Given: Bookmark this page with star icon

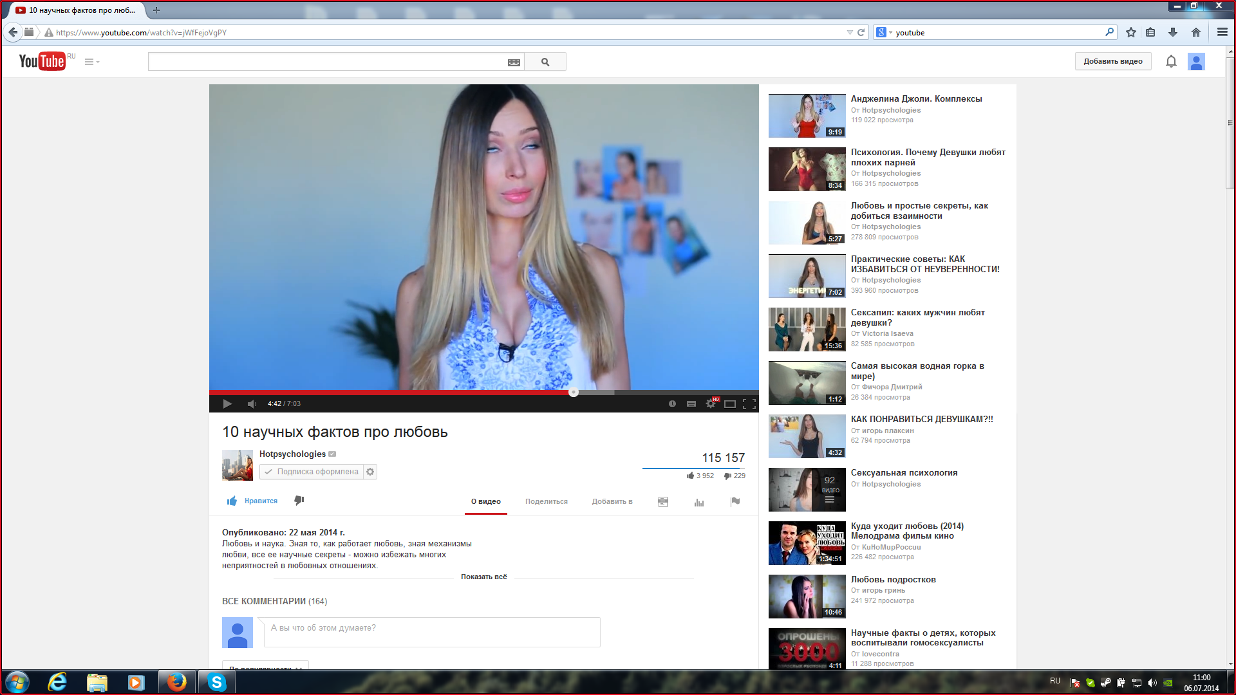Looking at the screenshot, I should [x=1131, y=32].
